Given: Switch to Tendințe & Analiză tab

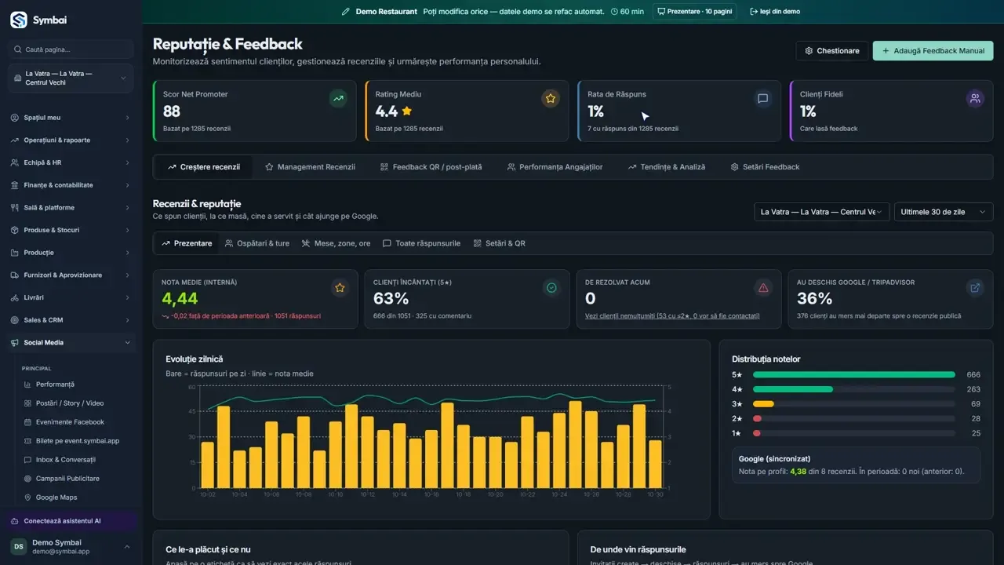Looking at the screenshot, I should click(667, 167).
